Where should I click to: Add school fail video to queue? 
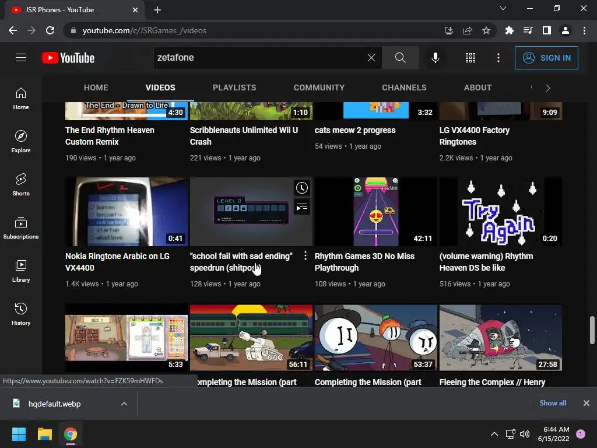tap(302, 207)
